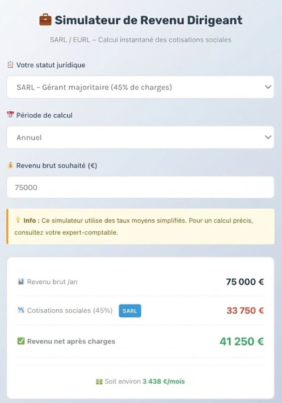Toggle the SARL badge in the results panel
The width and height of the screenshot is (282, 403).
point(130,311)
